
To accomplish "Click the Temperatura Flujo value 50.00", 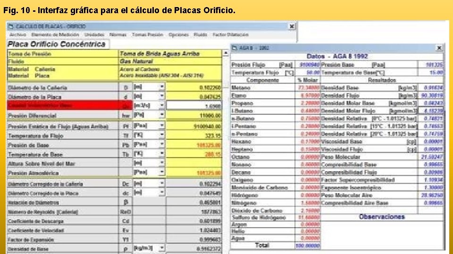I will [x=307, y=72].
